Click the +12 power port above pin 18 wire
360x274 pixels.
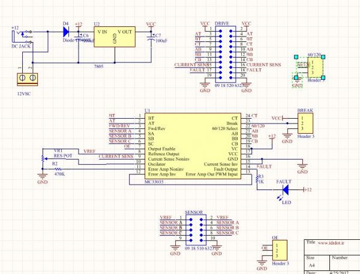coord(272,137)
